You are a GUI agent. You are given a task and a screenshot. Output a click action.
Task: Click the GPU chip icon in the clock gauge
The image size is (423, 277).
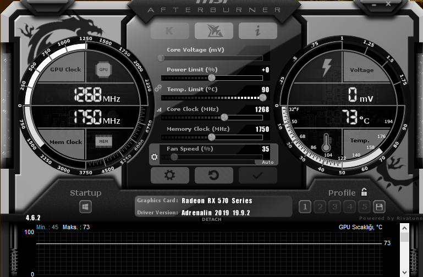(x=103, y=69)
